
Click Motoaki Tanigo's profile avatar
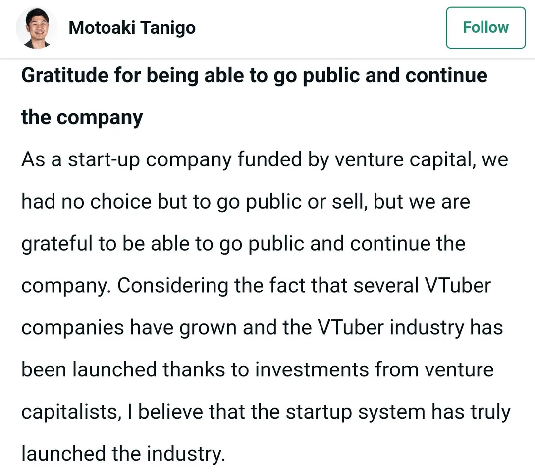(x=37, y=28)
